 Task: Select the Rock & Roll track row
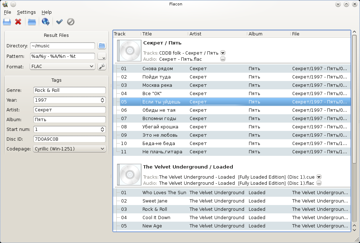coord(232,209)
